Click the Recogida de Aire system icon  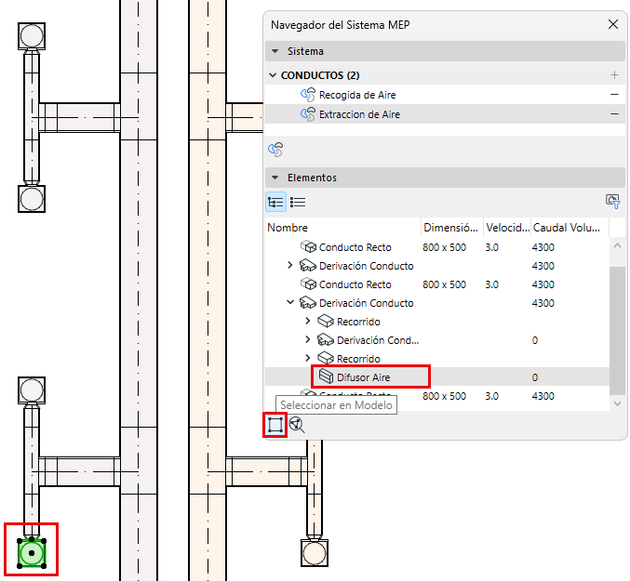click(x=308, y=95)
